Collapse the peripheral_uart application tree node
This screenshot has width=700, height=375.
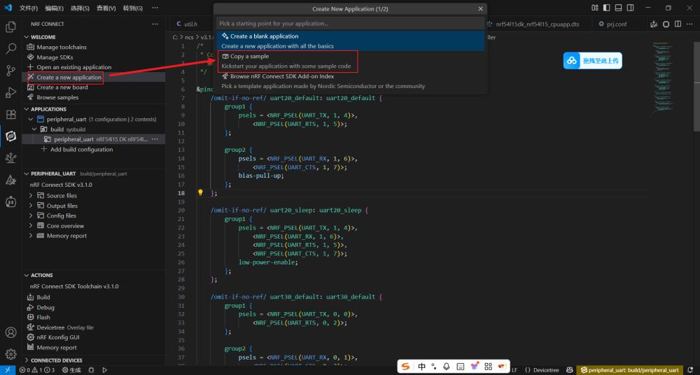tap(30, 119)
